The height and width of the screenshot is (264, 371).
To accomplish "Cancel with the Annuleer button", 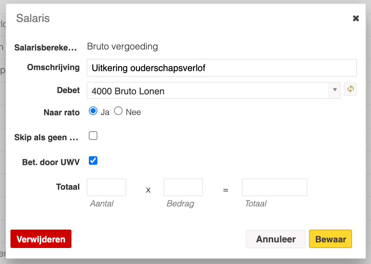I will [x=276, y=239].
